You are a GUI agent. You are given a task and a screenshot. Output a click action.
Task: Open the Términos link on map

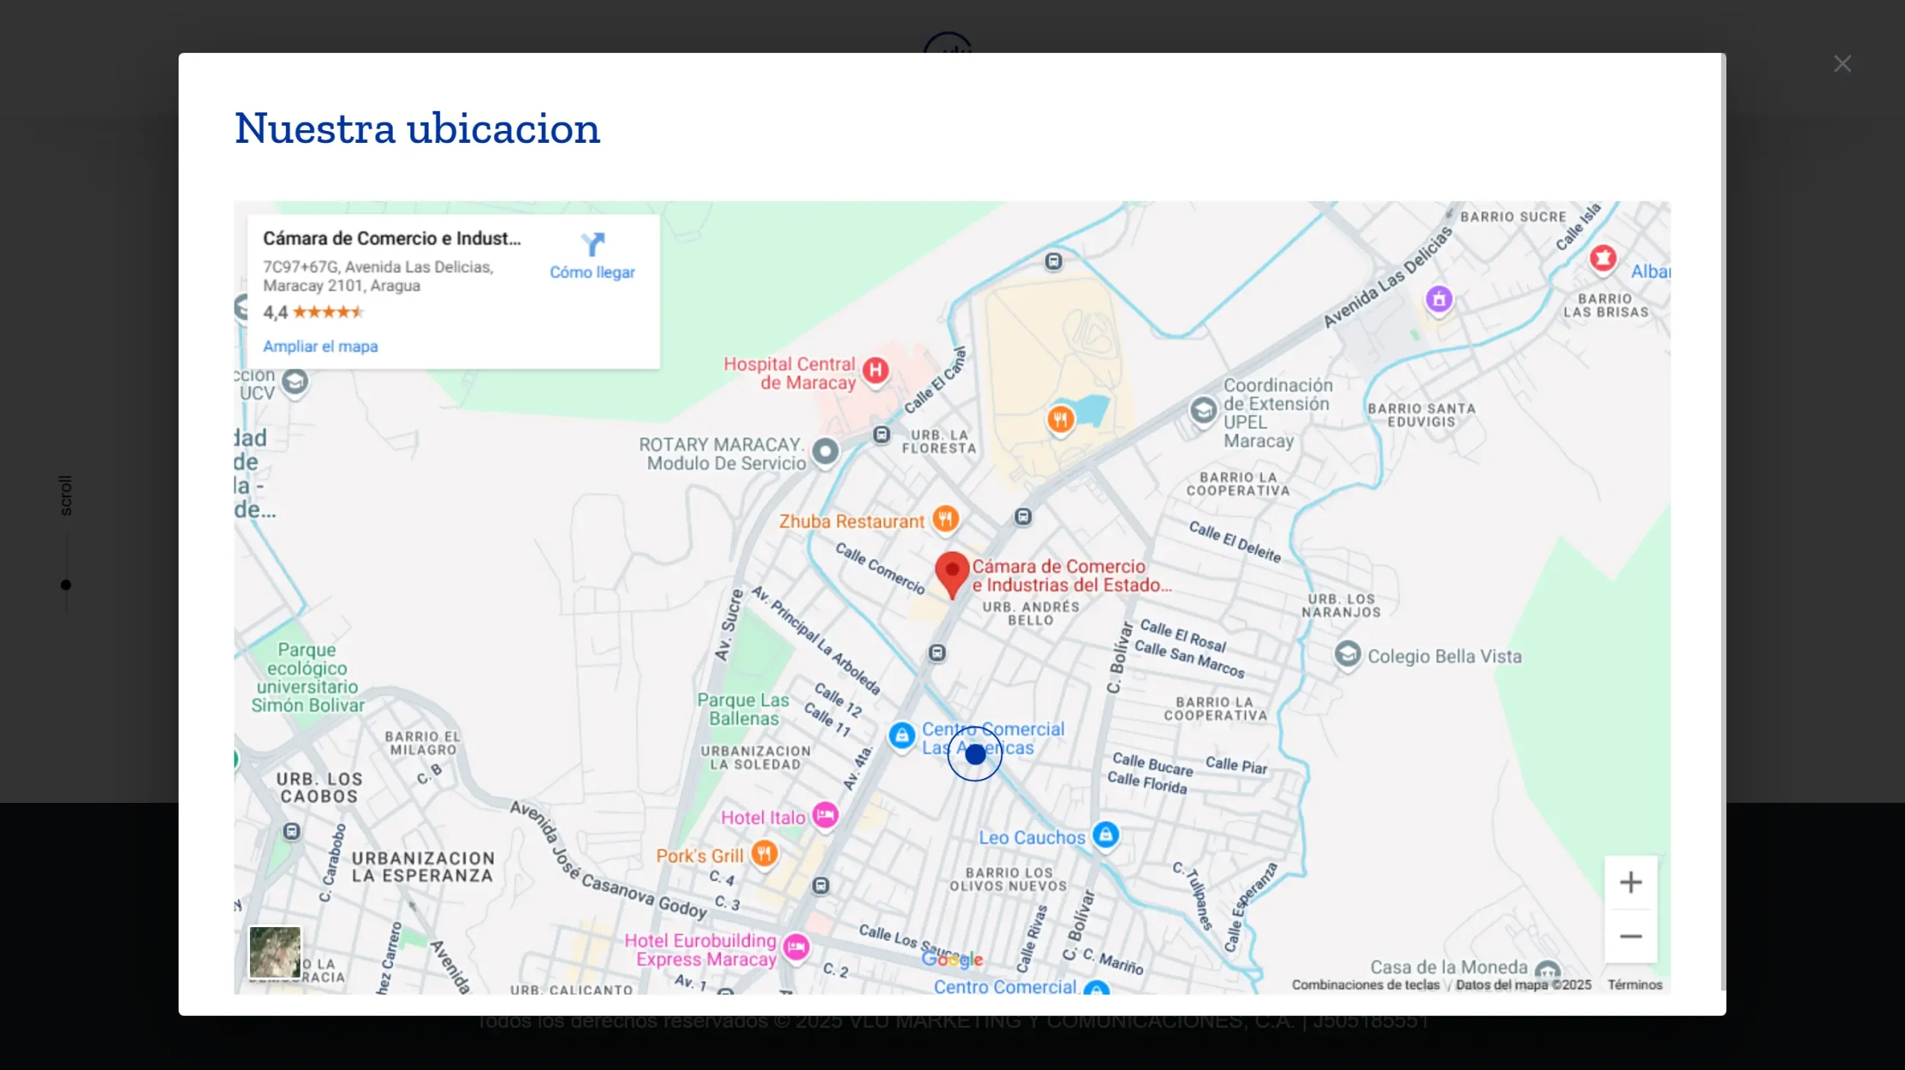pyautogui.click(x=1634, y=985)
